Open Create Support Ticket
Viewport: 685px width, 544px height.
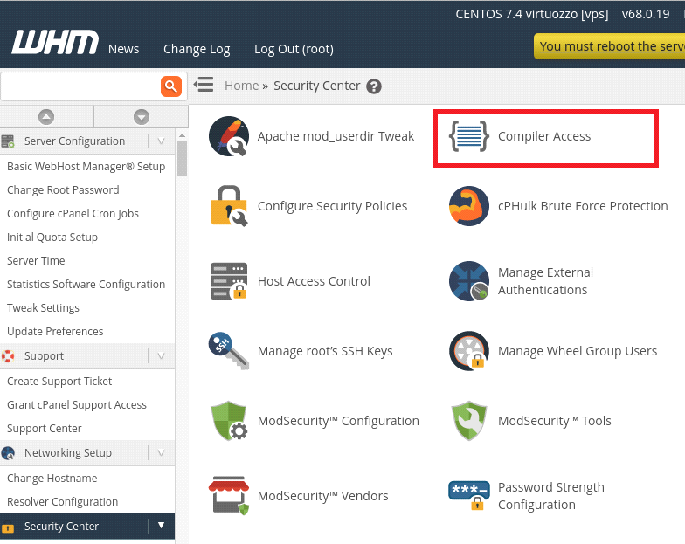point(59,381)
